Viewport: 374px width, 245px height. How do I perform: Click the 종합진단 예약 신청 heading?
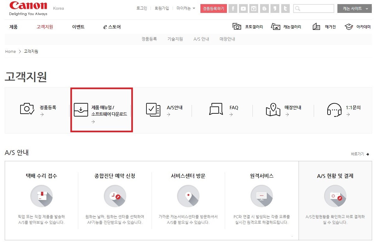(x=115, y=176)
